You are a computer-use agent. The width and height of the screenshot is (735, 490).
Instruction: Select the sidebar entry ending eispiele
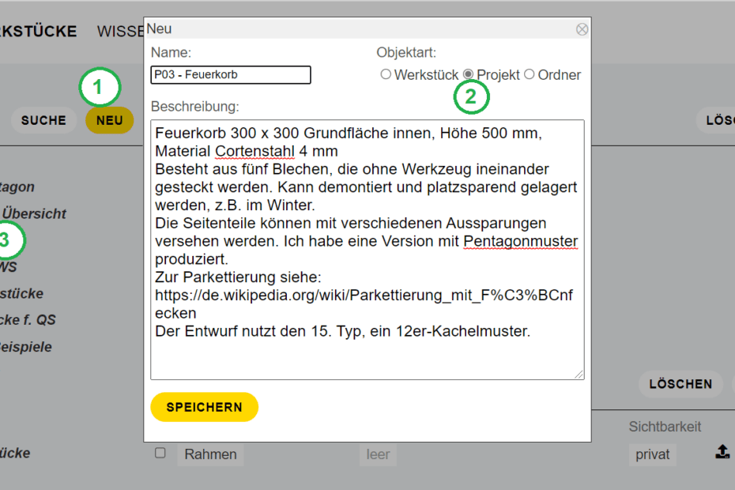pyautogui.click(x=26, y=347)
